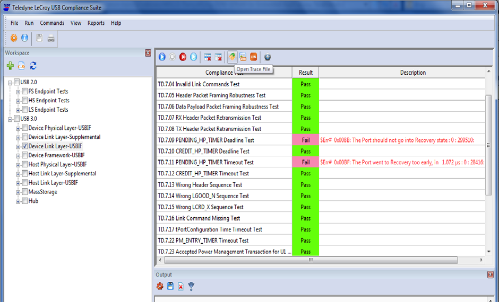Screen dimensions: 499x302
Task: Collapse the USB 3.0 tree node
Action: [x=10, y=119]
